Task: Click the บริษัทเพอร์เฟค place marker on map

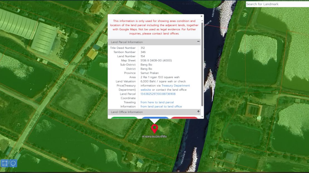Action: pyautogui.click(x=66, y=64)
